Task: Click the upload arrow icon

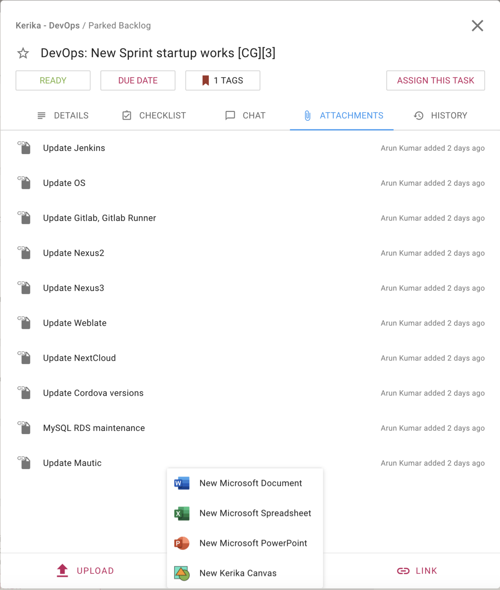Action: [62, 570]
